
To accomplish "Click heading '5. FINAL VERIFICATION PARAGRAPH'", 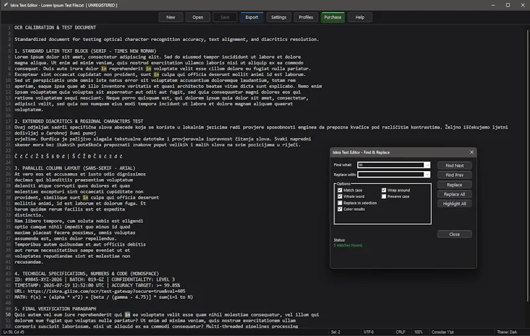I will coord(55,309).
